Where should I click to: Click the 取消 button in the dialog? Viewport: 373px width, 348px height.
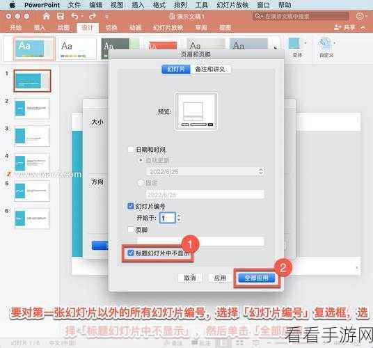[190, 278]
